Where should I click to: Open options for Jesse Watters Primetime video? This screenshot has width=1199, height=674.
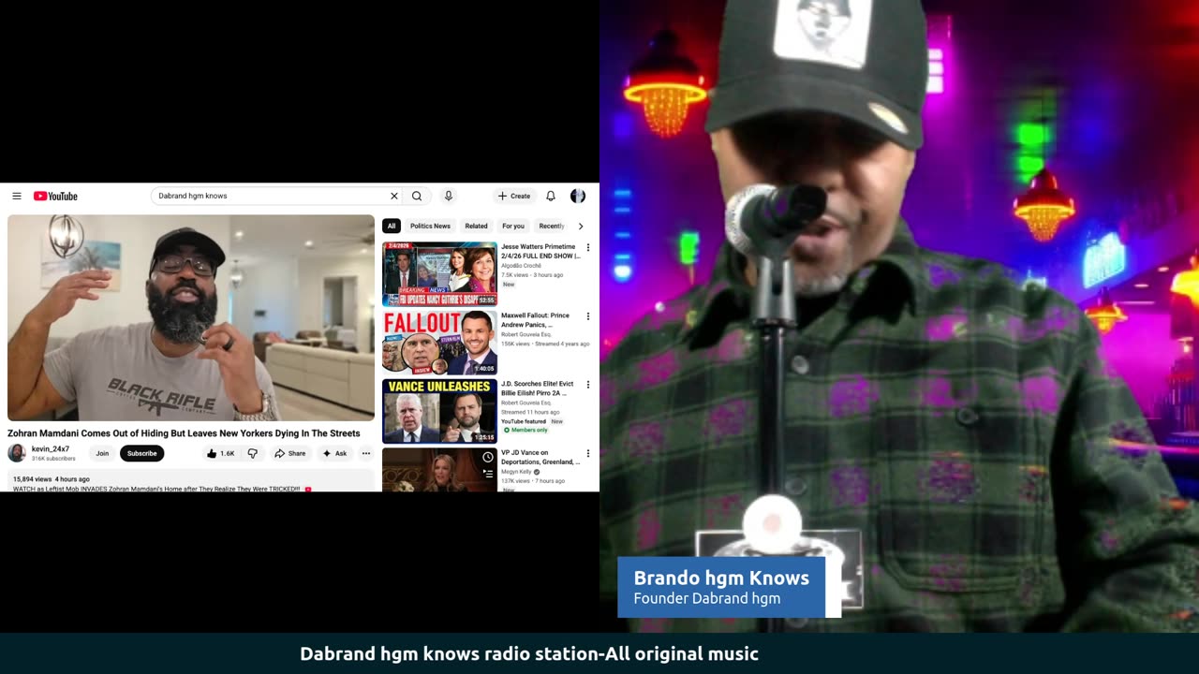tap(588, 248)
